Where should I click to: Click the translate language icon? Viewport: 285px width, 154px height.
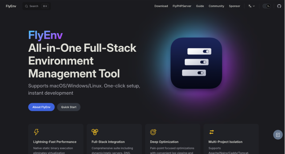250,6
